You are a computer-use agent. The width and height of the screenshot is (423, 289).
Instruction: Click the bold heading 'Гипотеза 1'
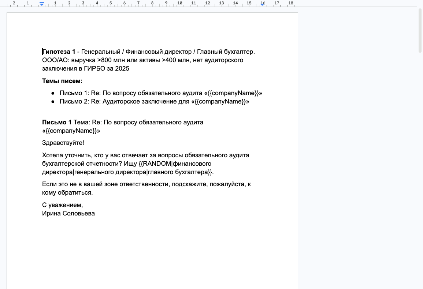point(59,52)
